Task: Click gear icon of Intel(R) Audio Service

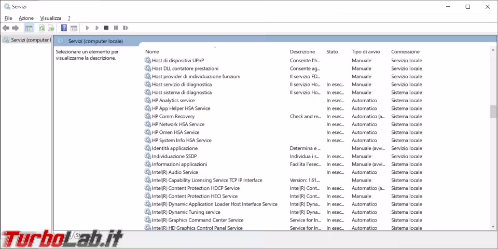Action: pos(148,172)
